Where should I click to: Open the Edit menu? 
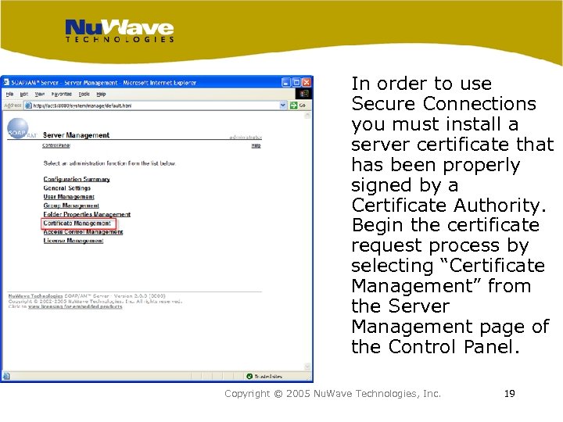coord(23,94)
